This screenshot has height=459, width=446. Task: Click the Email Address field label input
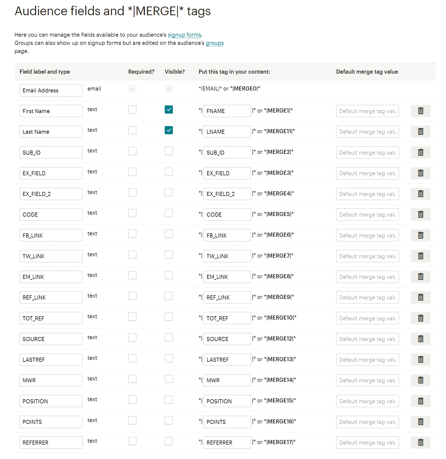click(51, 90)
